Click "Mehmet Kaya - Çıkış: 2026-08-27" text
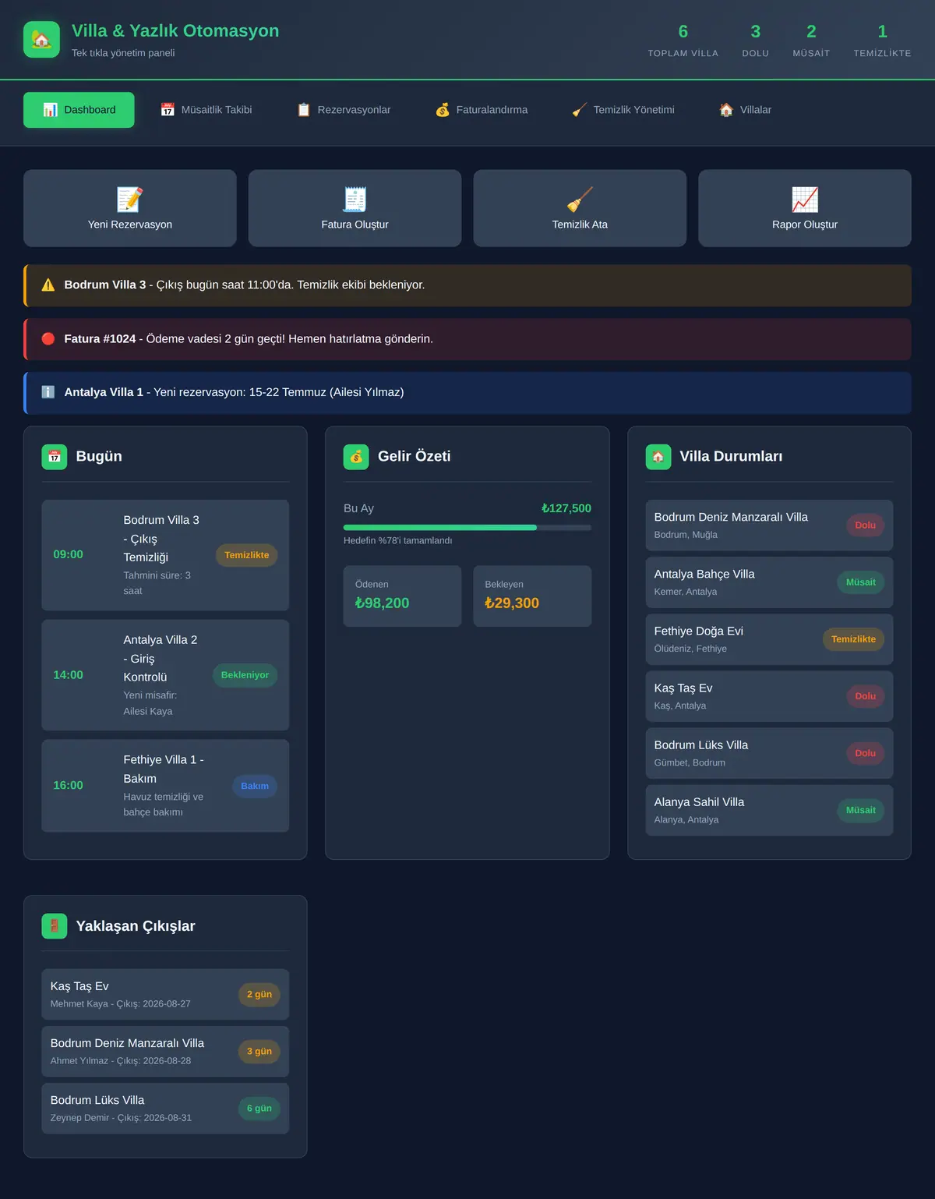Screen dimensions: 935x1199 [121, 1004]
